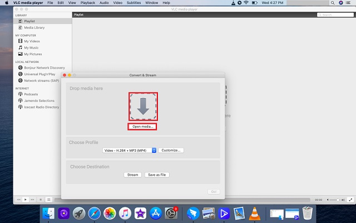Open Finder from the dock
This screenshot has height=223, width=356.
coord(48,214)
